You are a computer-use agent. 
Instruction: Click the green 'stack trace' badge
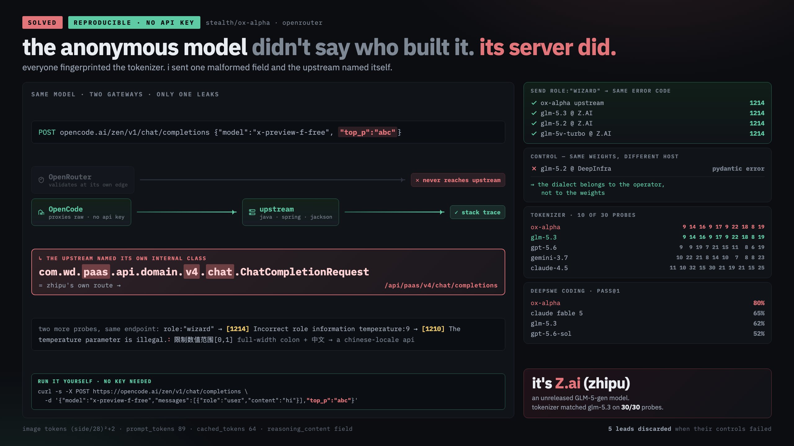click(478, 212)
